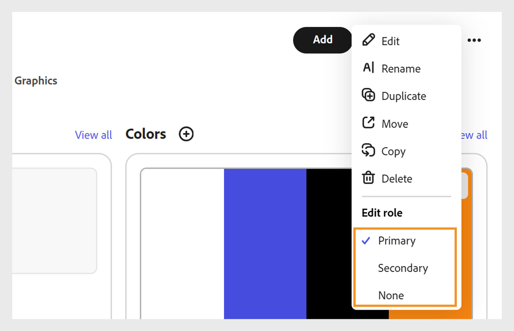Click the empty Graphics placeholder card

coord(54,220)
